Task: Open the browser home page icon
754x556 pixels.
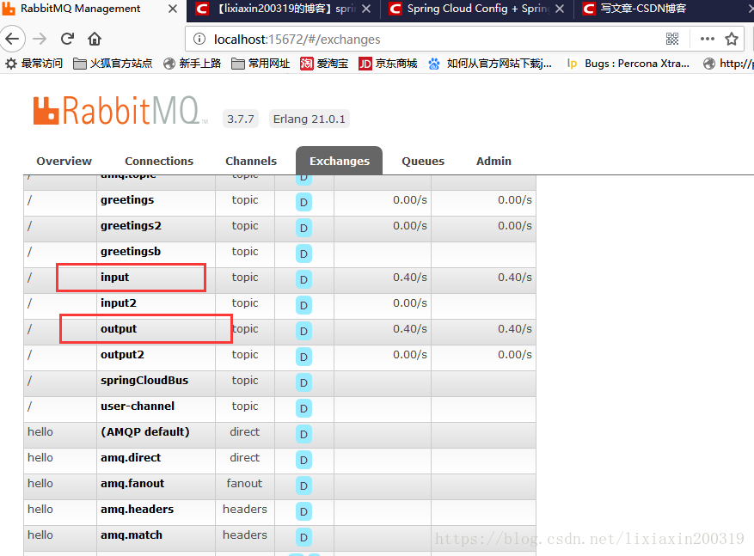Action: [x=95, y=39]
